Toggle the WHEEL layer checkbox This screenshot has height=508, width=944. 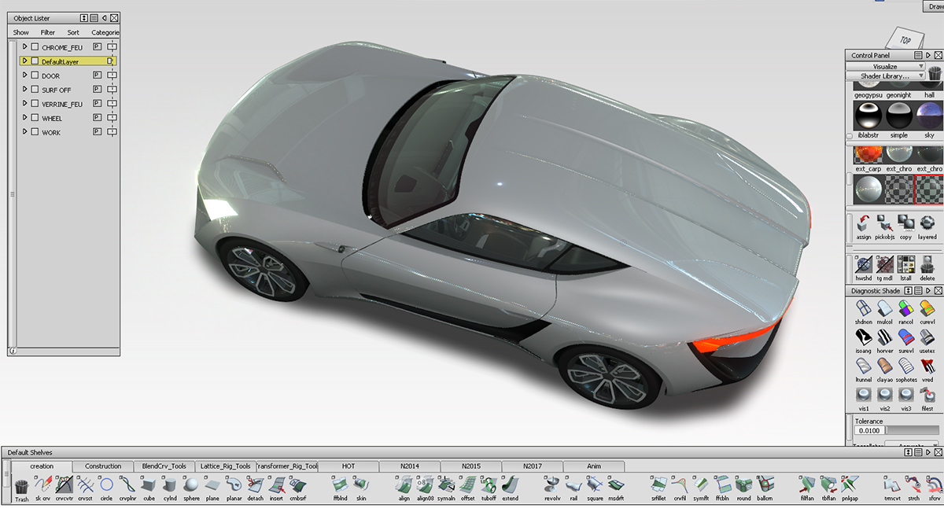click(x=35, y=117)
